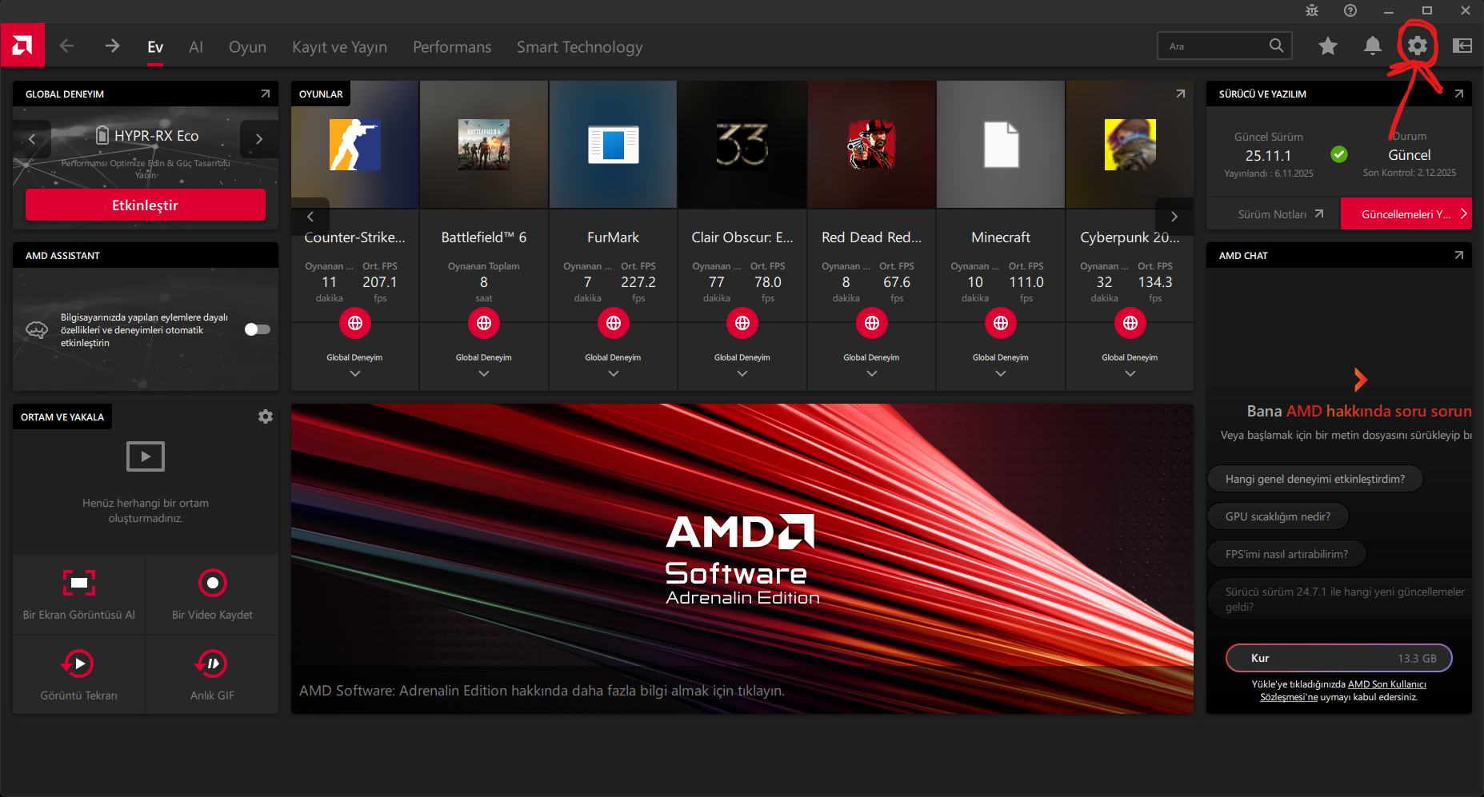
Task: Open the Kayıt ve Yayın tab
Action: [x=340, y=47]
